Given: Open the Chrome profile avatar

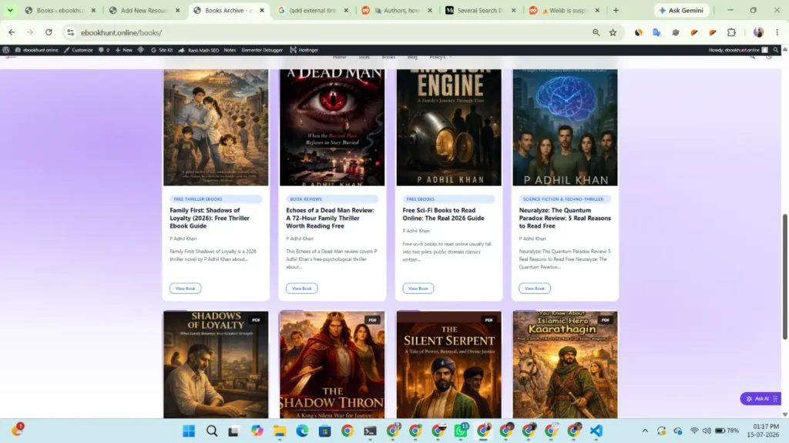Looking at the screenshot, I should click(758, 32).
